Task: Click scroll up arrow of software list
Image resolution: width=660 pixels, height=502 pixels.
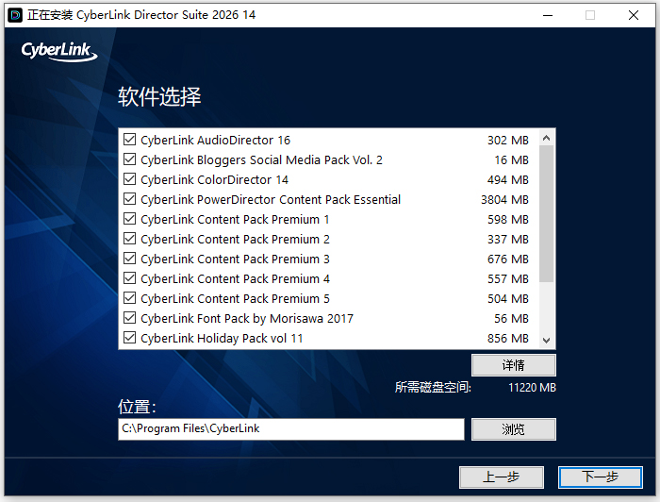Action: (x=546, y=139)
